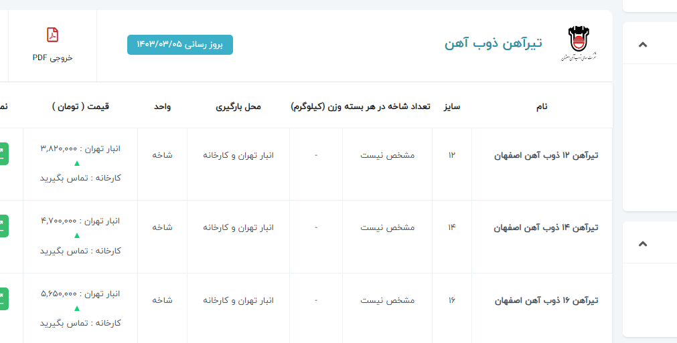Click the محل بارگیری column header
The width and height of the screenshot is (677, 343).
point(238,106)
